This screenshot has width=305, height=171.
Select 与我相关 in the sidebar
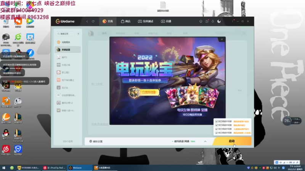(68, 42)
